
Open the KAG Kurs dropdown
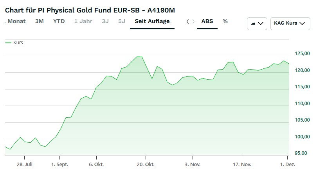[x=289, y=23]
